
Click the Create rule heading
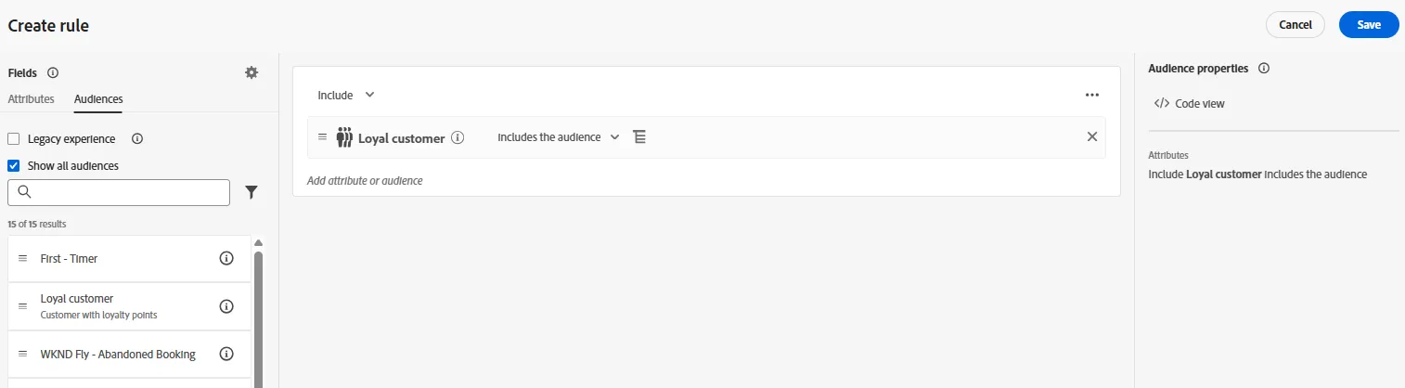[x=48, y=25]
